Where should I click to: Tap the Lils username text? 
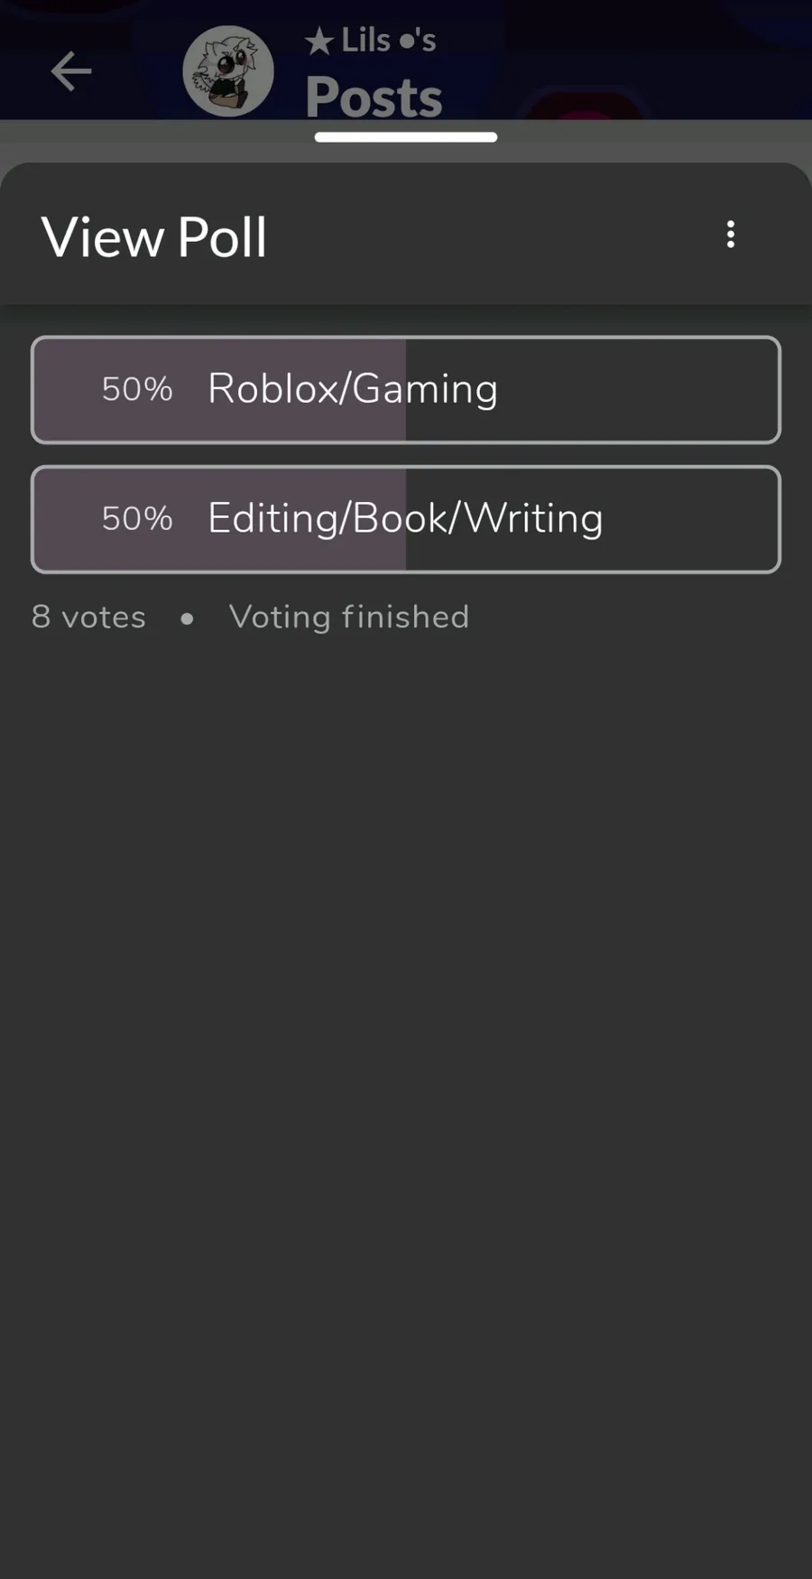pyautogui.click(x=366, y=41)
